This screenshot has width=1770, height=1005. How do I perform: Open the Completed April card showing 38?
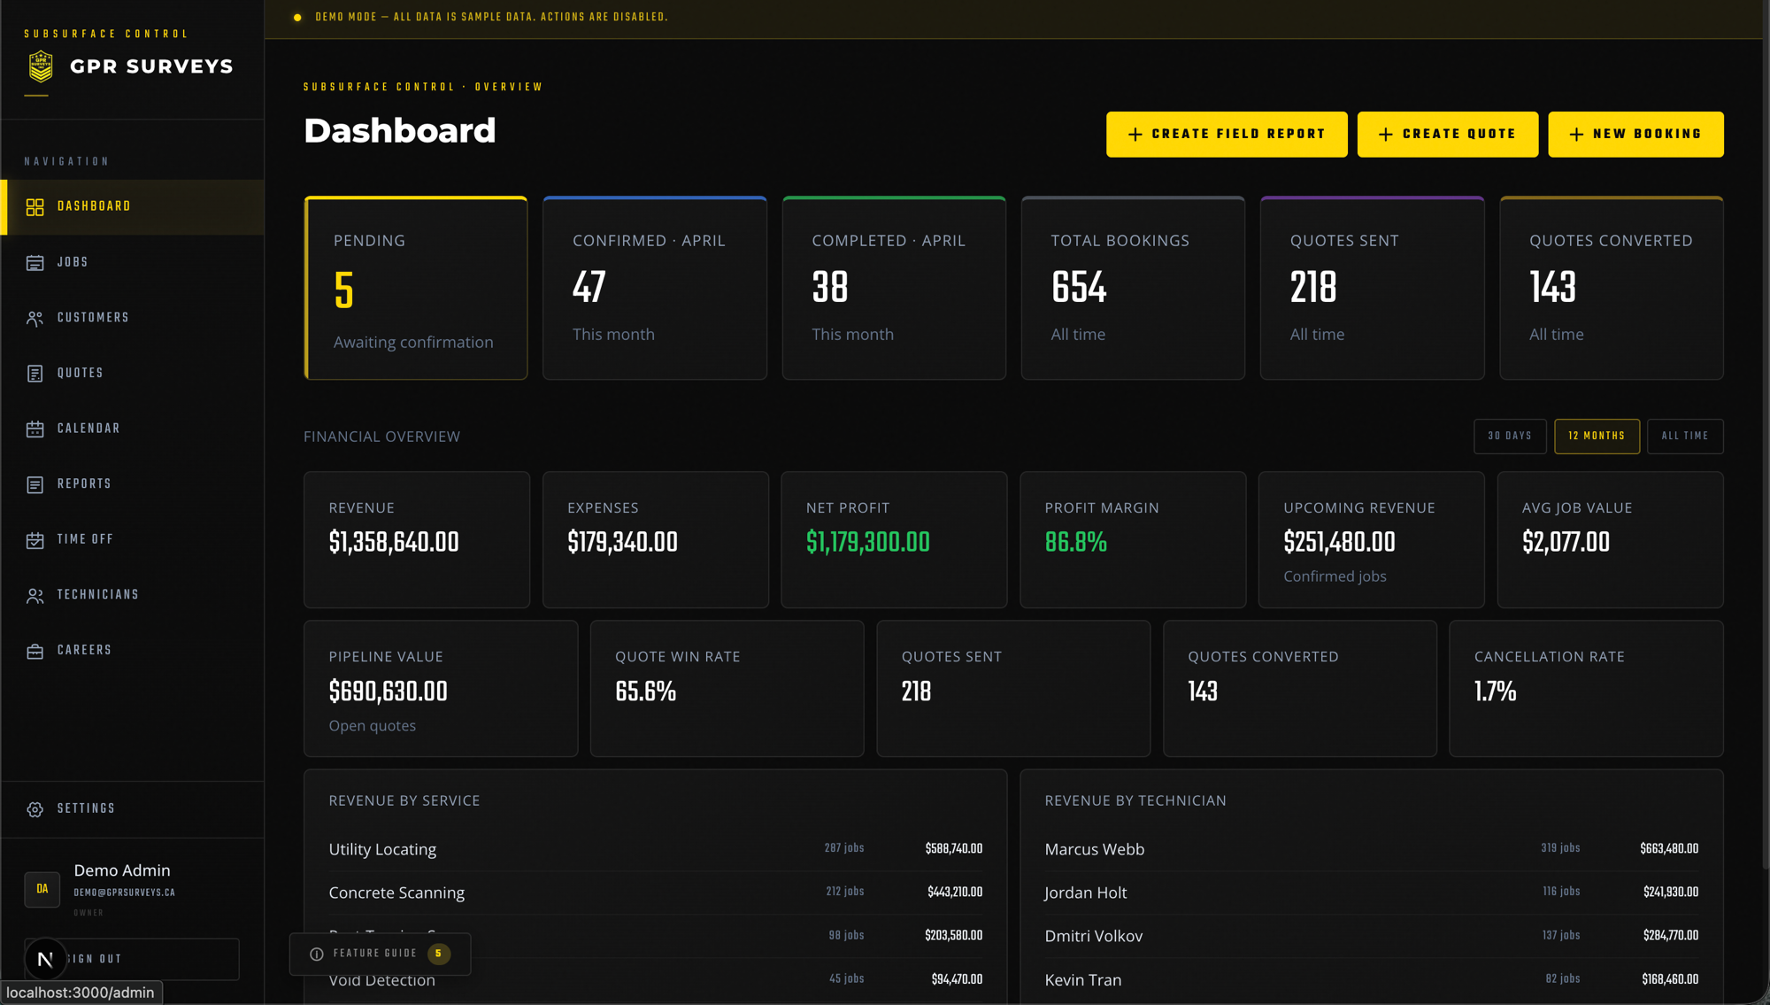(x=894, y=289)
